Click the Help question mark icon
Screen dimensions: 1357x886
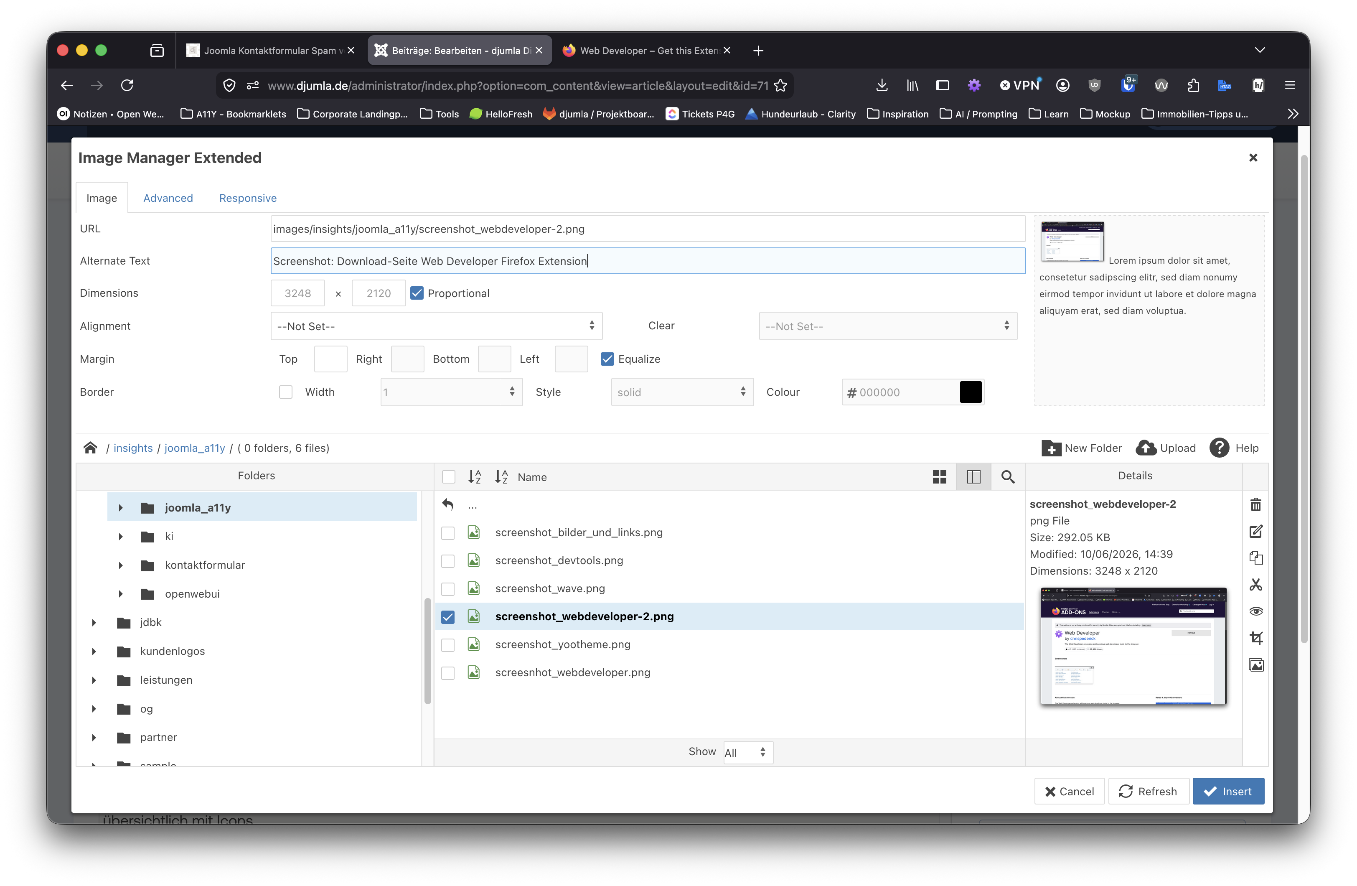(x=1219, y=448)
